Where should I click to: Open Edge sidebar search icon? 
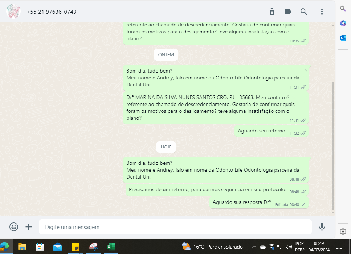(x=343, y=9)
